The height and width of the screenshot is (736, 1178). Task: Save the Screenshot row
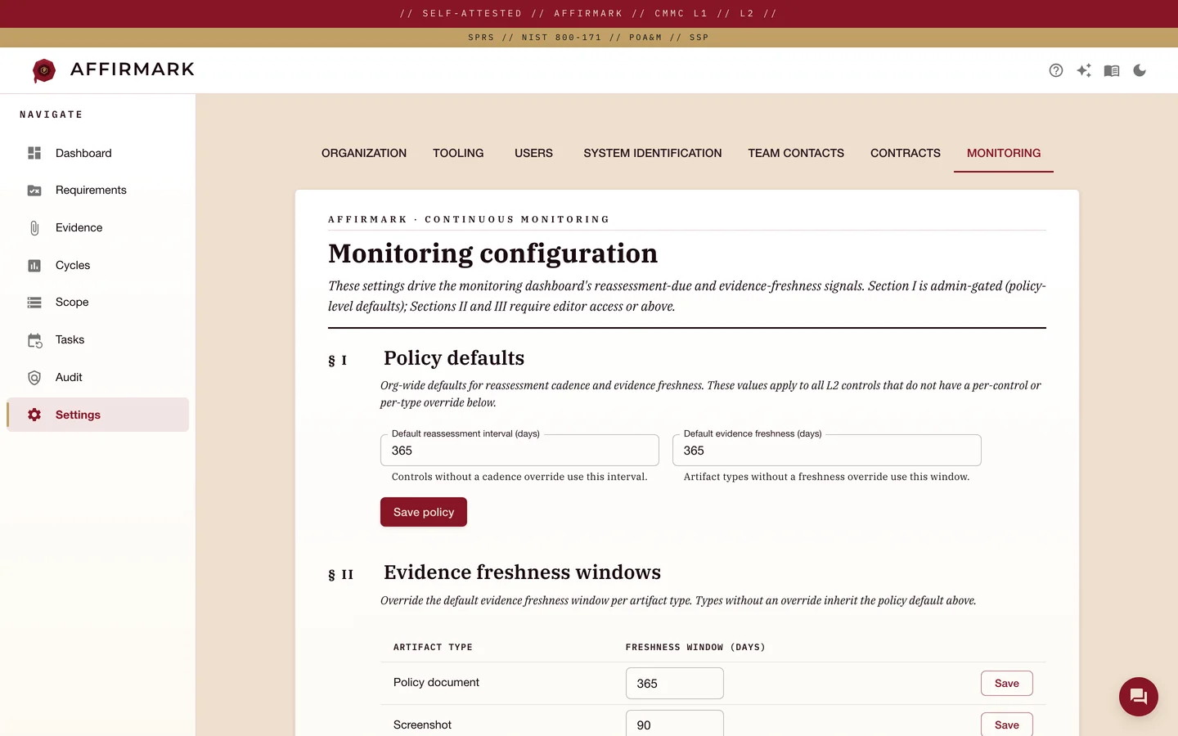(1006, 725)
